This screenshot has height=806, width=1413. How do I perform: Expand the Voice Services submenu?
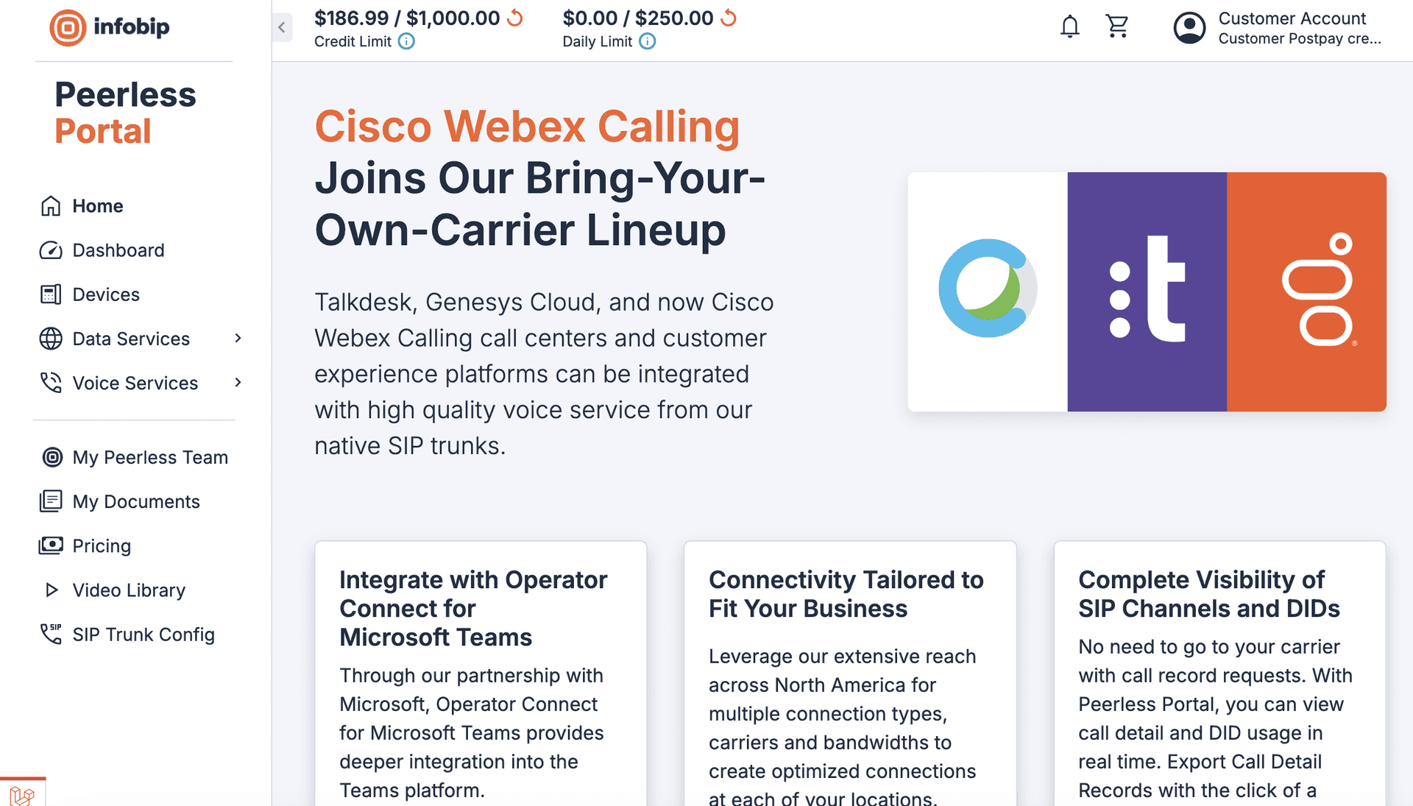pos(238,383)
